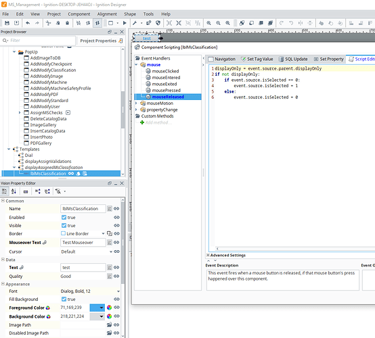Switch property editor to categorized view icon
The width and height of the screenshot is (375, 338).
click(4, 191)
